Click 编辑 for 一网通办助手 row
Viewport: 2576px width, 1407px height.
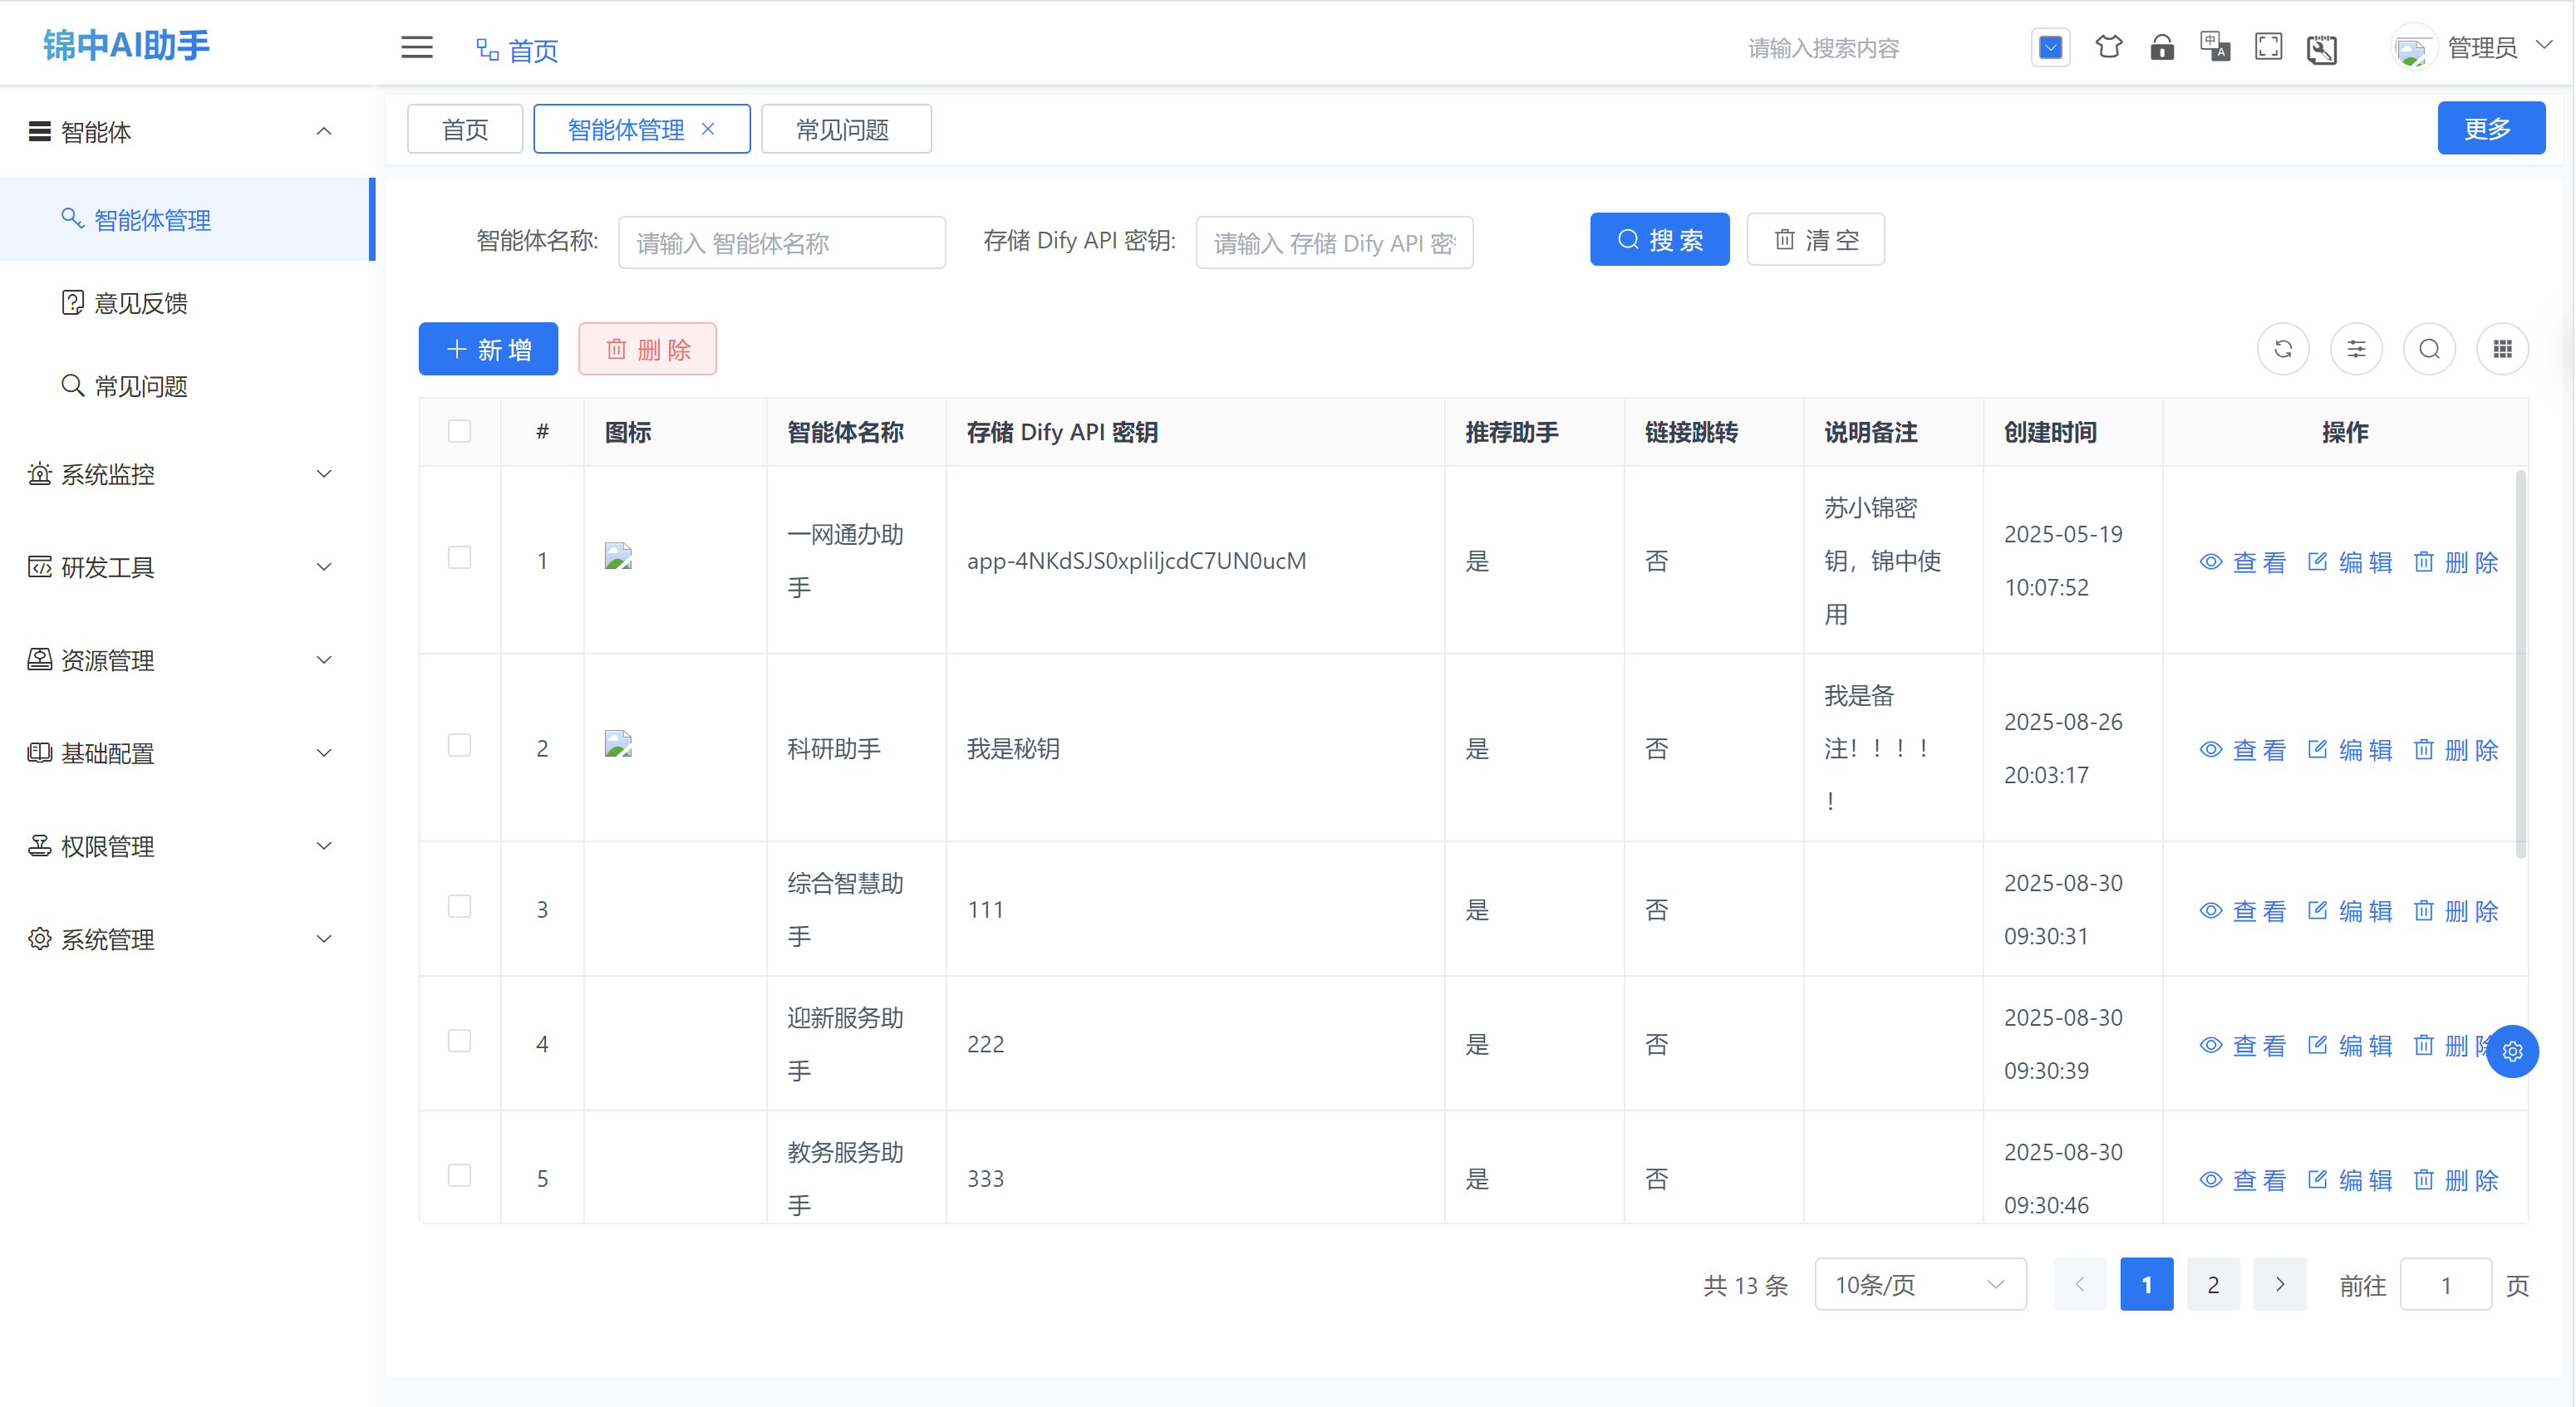pyautogui.click(x=2350, y=561)
